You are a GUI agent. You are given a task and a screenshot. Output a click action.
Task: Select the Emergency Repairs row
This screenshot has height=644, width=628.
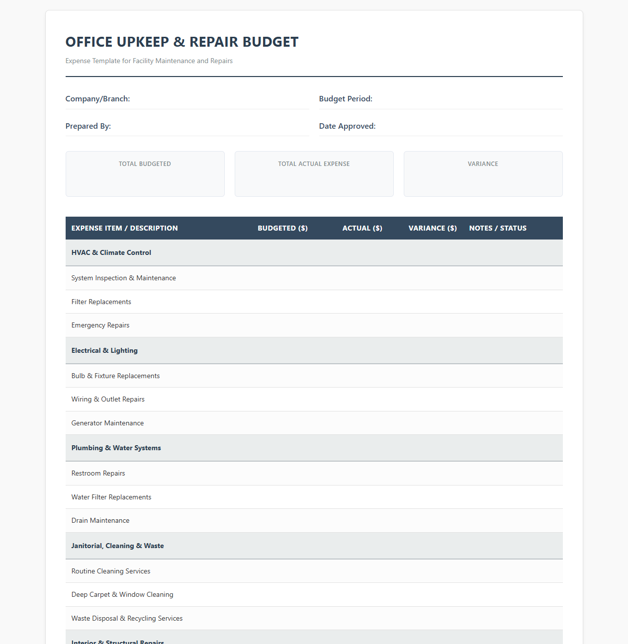pyautogui.click(x=314, y=325)
